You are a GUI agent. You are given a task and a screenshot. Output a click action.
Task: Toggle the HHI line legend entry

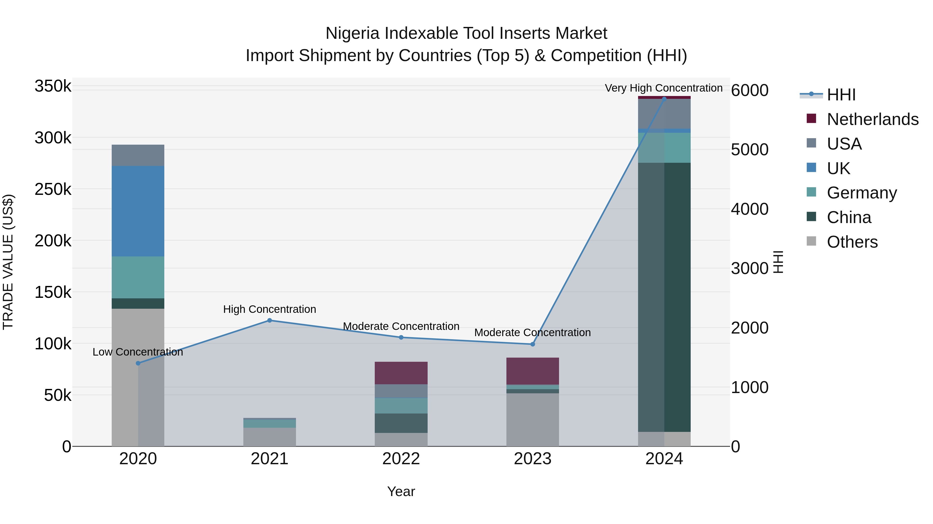[x=828, y=95]
